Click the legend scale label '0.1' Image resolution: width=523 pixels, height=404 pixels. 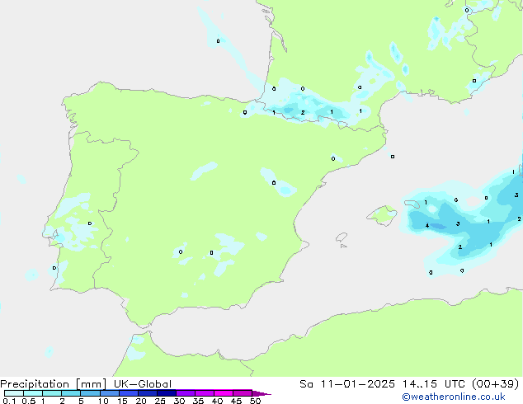pos(9,401)
